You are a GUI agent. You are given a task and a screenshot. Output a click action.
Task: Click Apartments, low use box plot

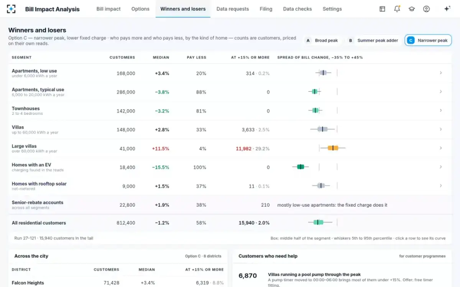(323, 73)
